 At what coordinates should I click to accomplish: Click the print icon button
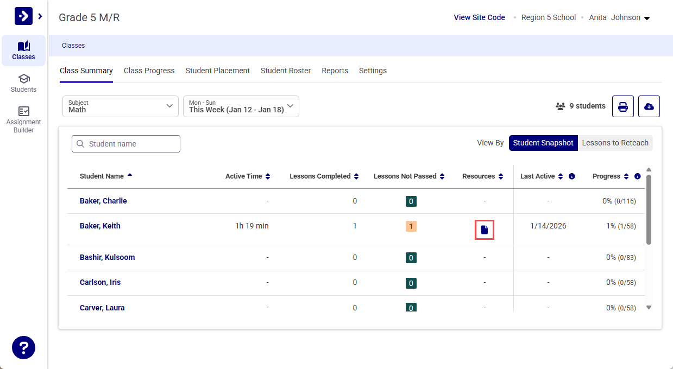[x=622, y=106]
